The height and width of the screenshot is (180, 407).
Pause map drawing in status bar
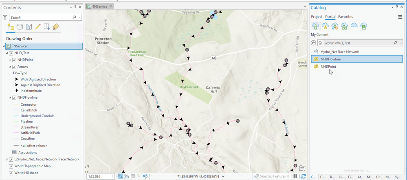point(295,176)
